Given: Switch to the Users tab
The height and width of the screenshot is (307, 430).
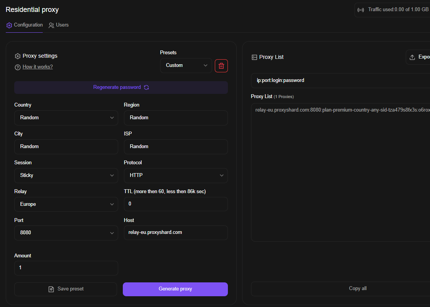Looking at the screenshot, I should click(59, 25).
